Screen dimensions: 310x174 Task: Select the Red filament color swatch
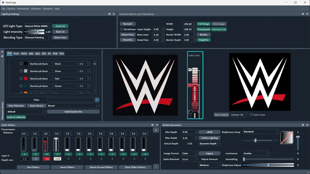[26, 78]
